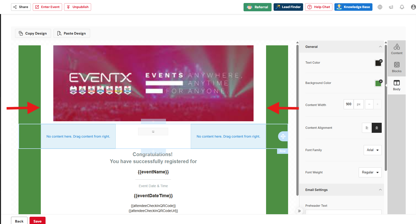Click the globe language icon
The width and height of the screenshot is (416, 224).
(380, 7)
